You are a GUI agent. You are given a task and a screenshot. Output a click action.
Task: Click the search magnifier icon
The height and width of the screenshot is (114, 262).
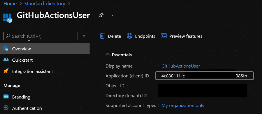(8, 36)
